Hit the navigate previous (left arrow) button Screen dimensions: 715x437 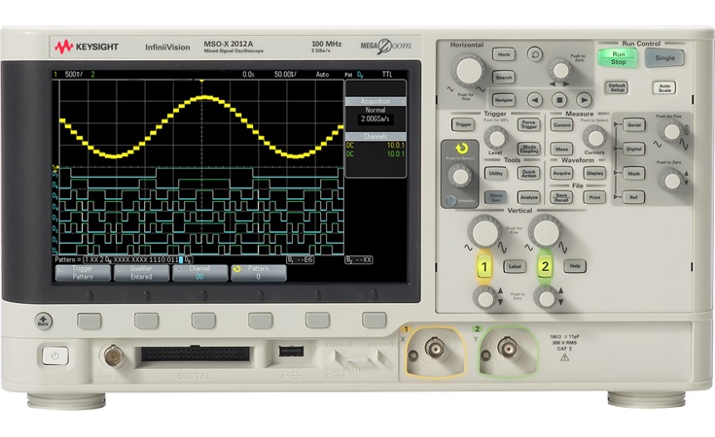coord(534,99)
